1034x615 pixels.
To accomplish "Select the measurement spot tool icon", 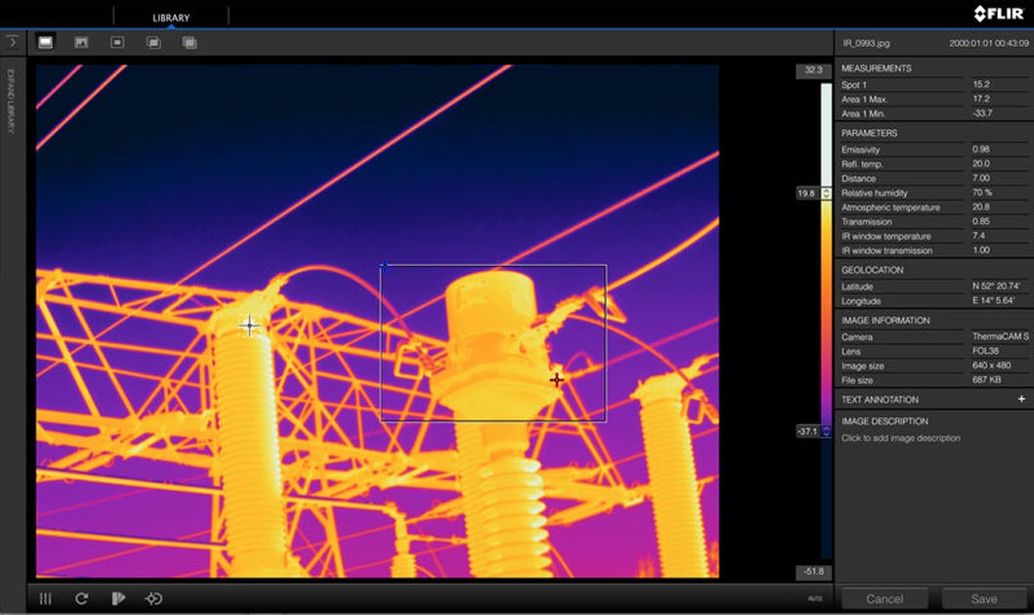I will (153, 598).
